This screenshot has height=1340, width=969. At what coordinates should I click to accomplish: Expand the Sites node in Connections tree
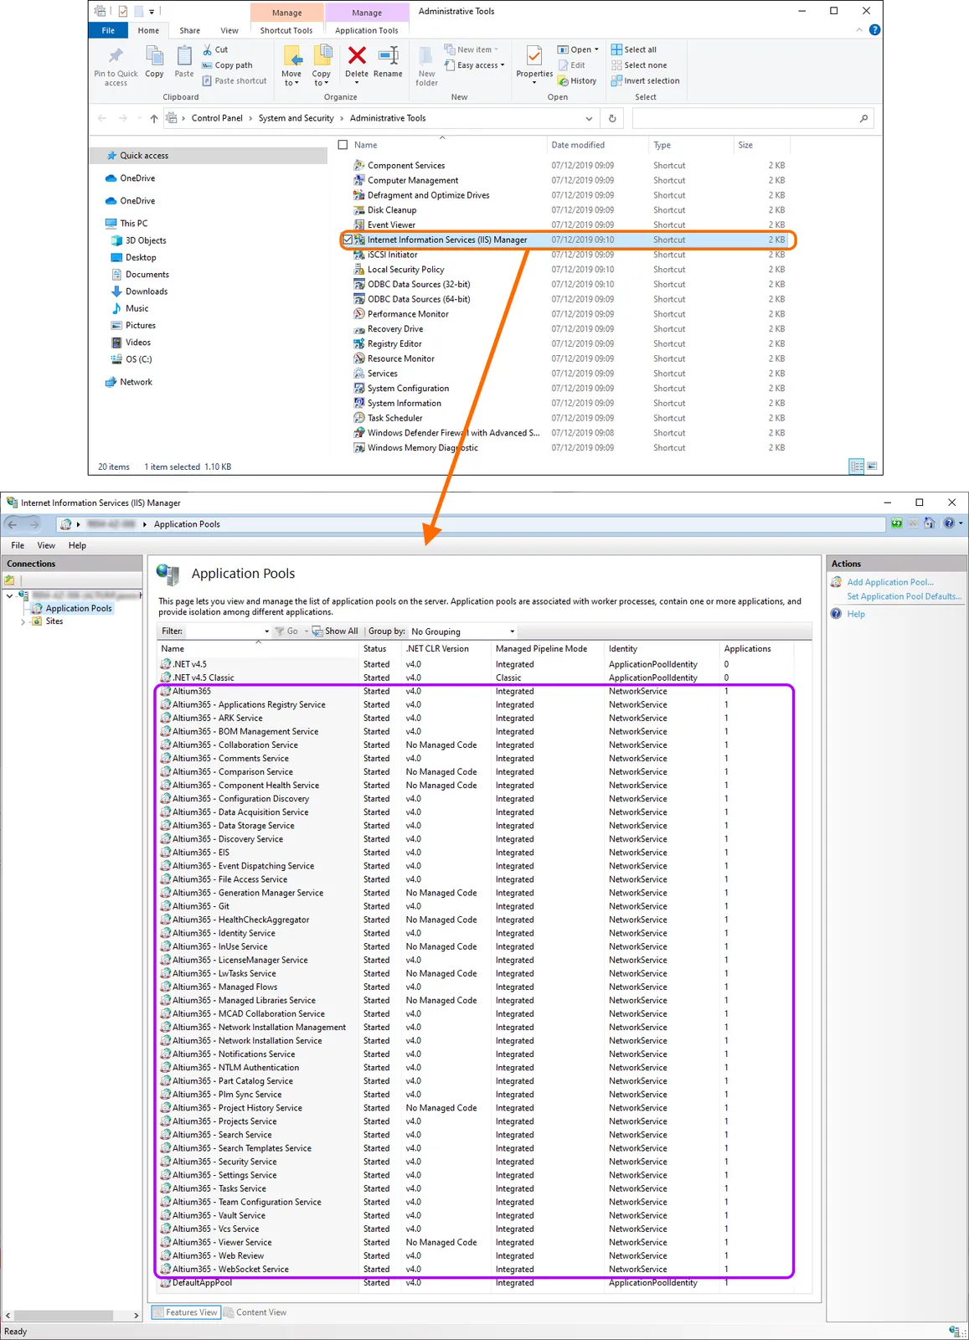click(23, 621)
